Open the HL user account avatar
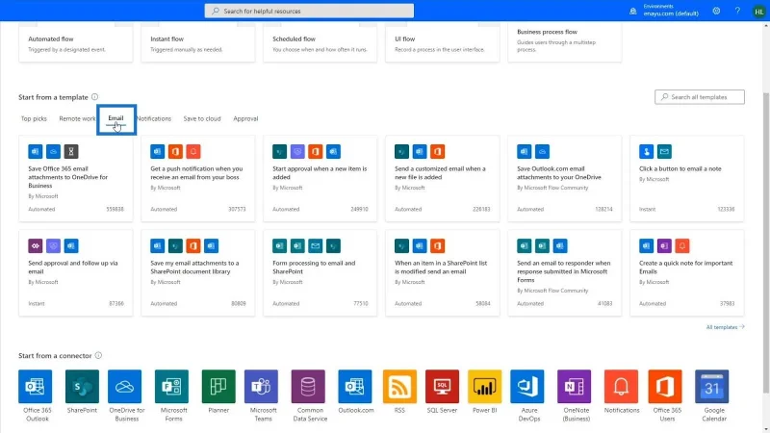The image size is (770, 433). (x=758, y=12)
